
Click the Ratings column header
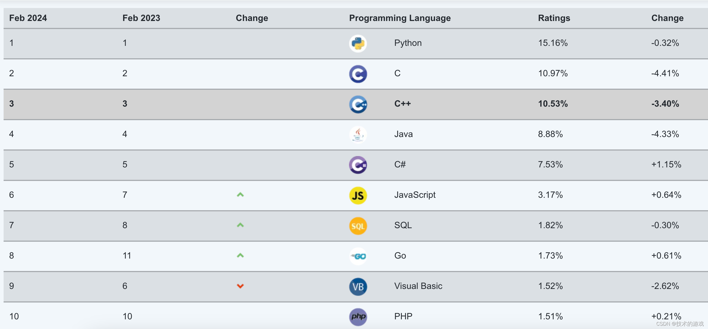(x=554, y=18)
